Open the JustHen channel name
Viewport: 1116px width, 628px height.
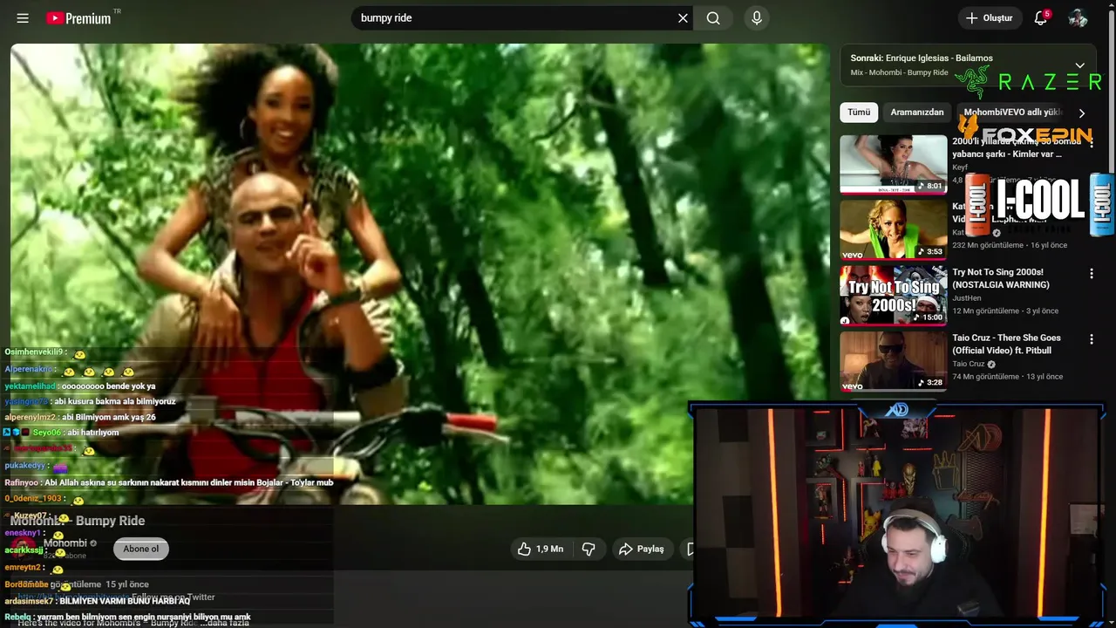point(966,298)
